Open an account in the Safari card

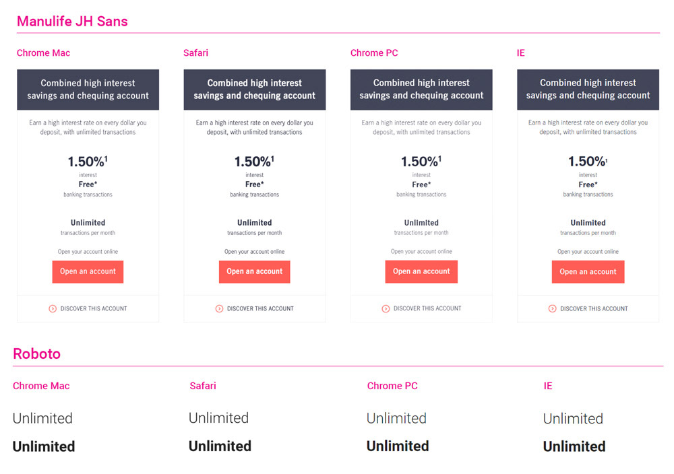click(x=255, y=272)
